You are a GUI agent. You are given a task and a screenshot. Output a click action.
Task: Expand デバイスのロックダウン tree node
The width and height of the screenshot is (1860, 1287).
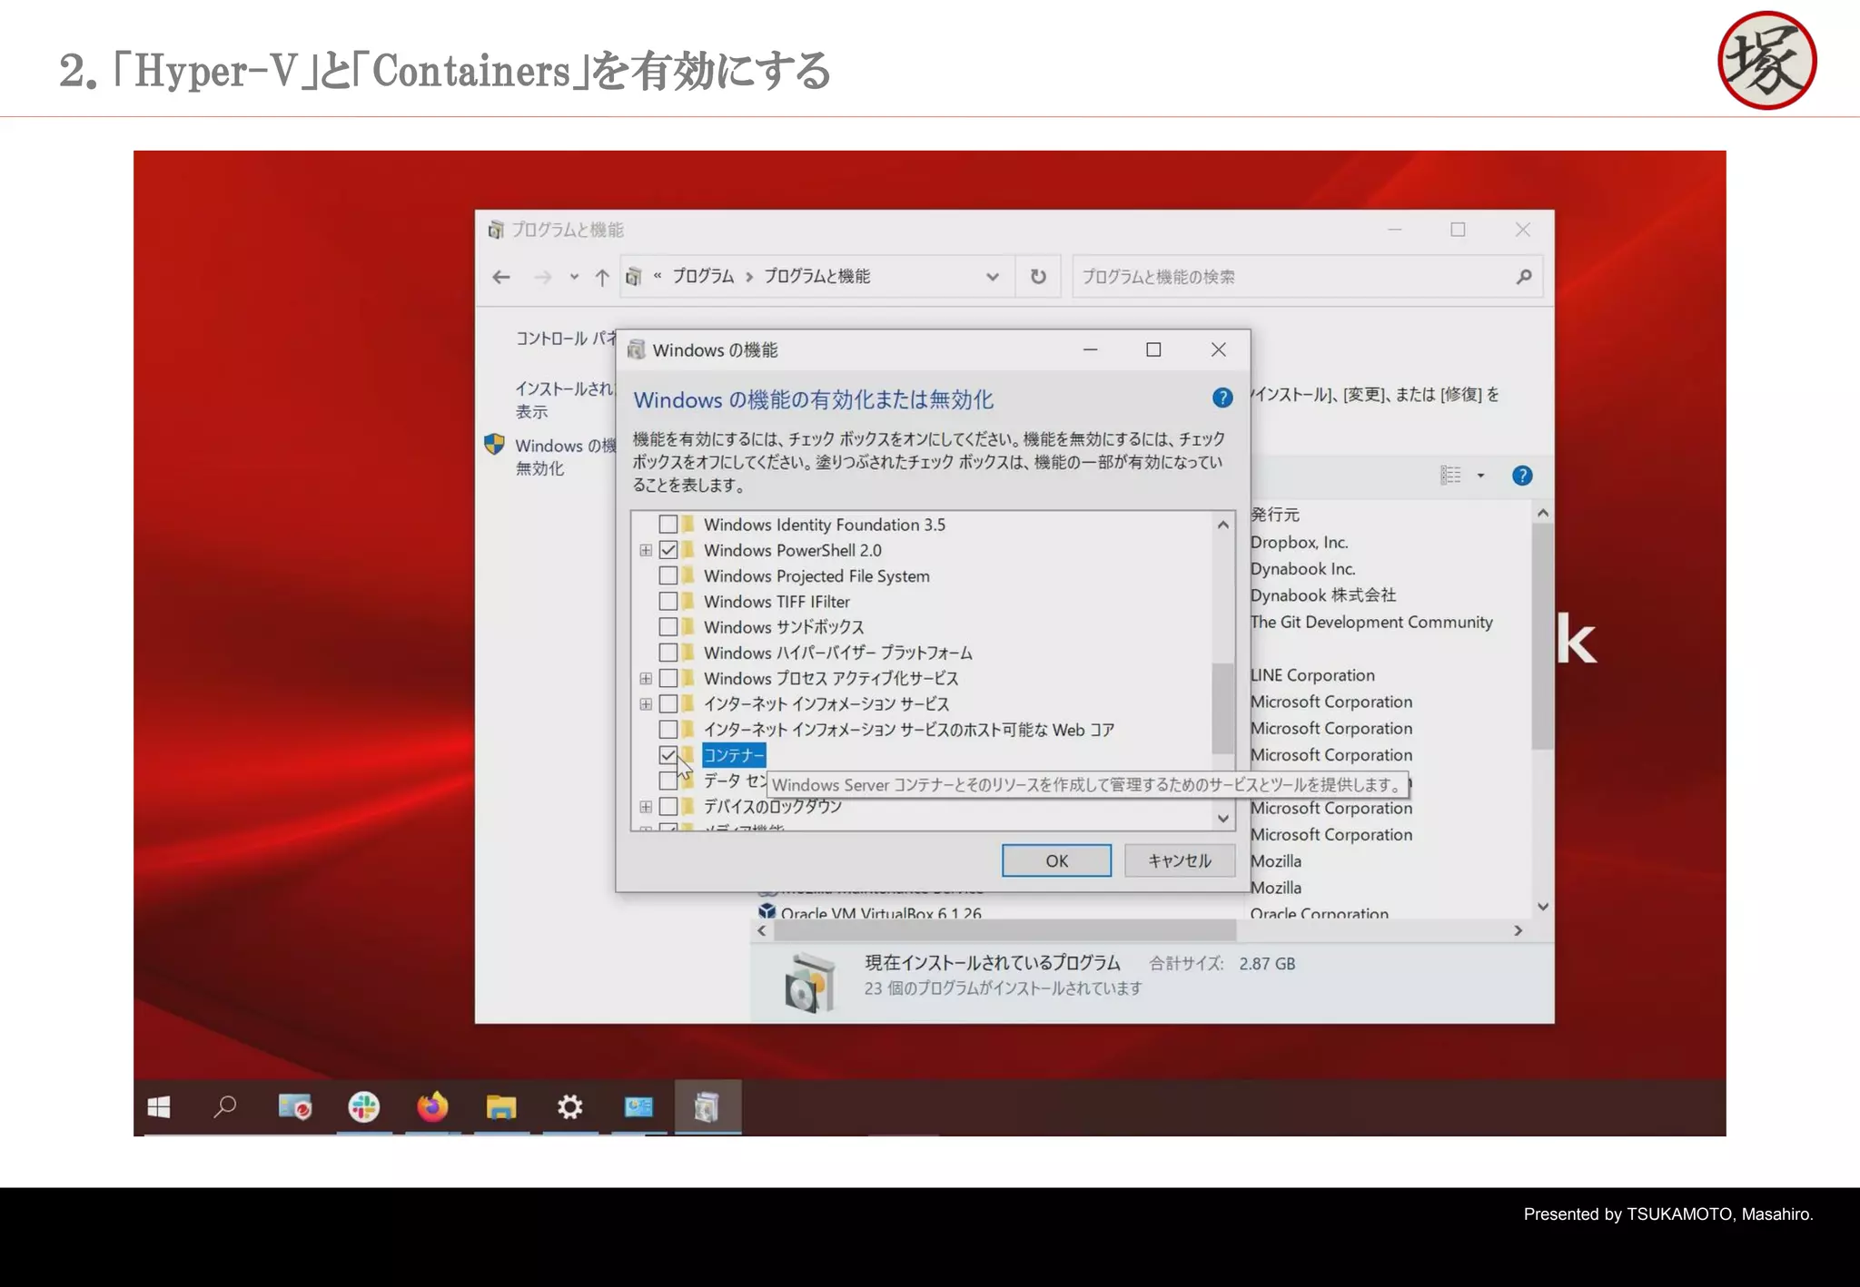tap(646, 806)
